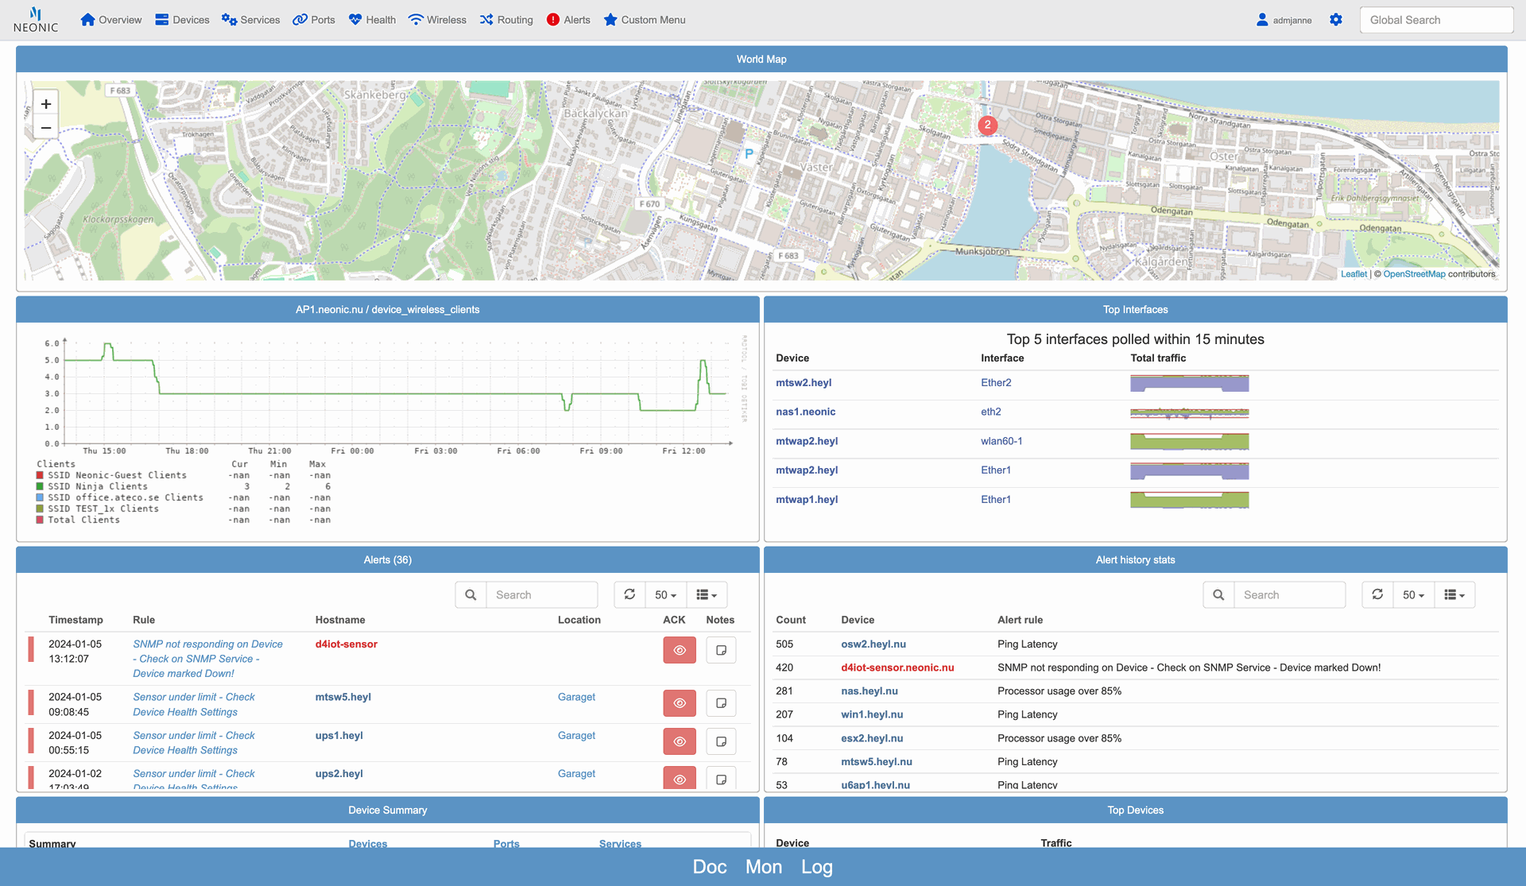Screen dimensions: 1526x886
Task: Open d4iot-sensor hostname in Alerts
Action: 346,644
